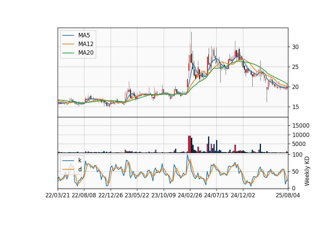Click the k legend label
This screenshot has width=320, height=230.
80,160
